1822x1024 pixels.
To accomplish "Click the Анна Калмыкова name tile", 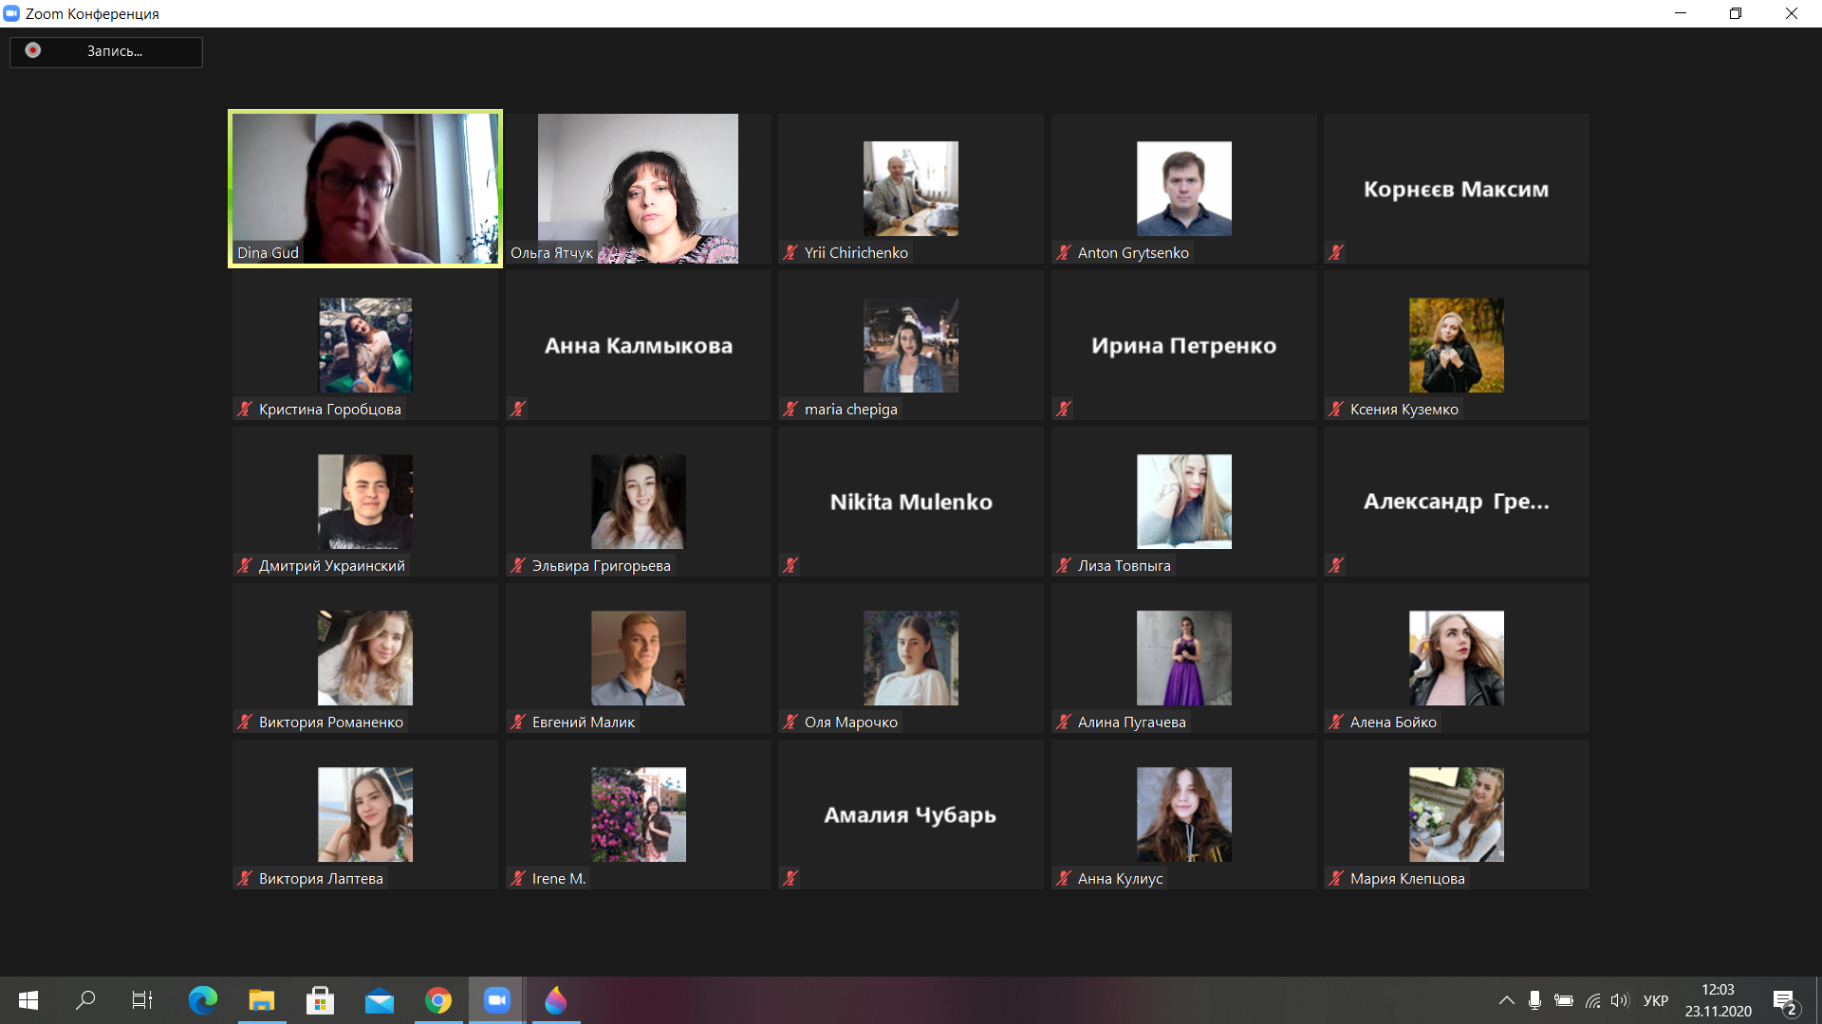I will (x=638, y=345).
